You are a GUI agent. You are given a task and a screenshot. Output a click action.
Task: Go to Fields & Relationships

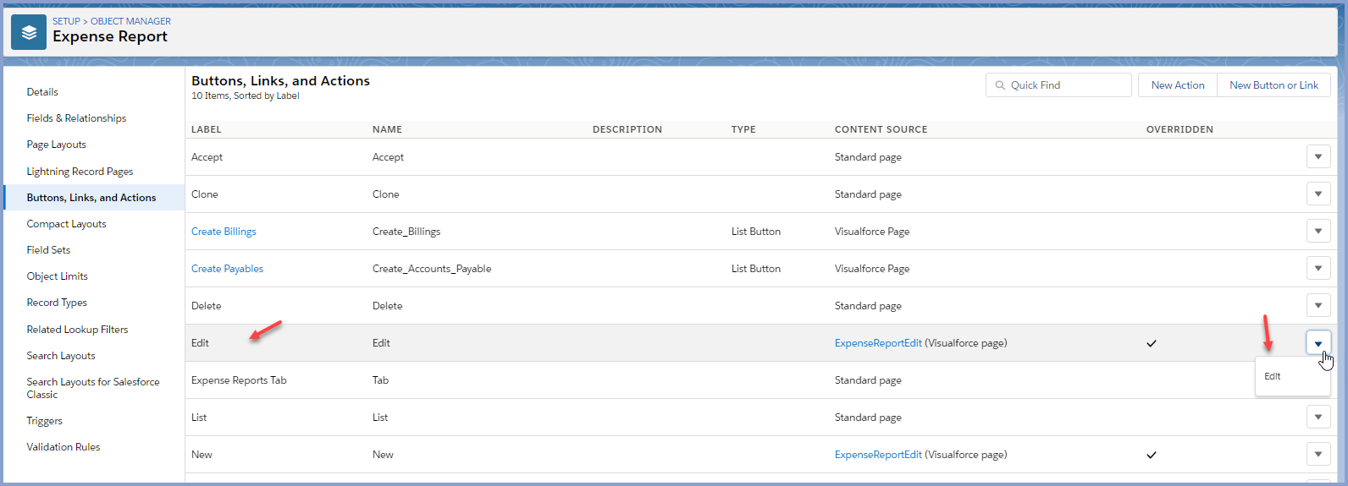coord(76,118)
